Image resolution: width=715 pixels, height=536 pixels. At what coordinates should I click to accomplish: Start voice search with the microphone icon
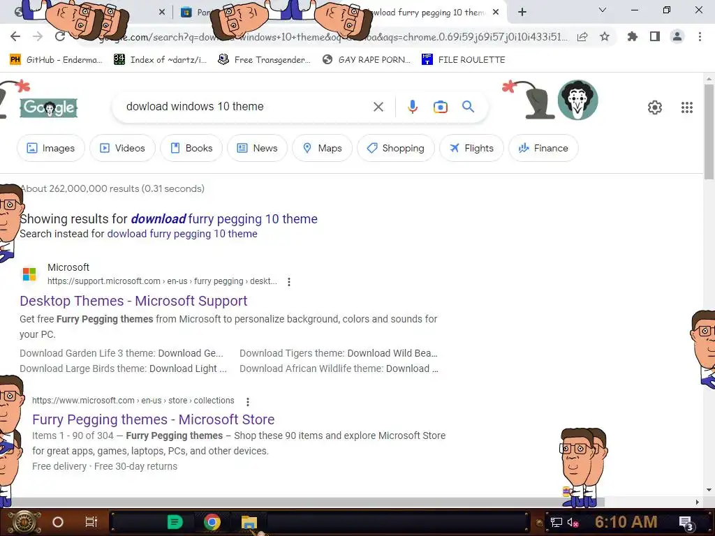(x=412, y=107)
